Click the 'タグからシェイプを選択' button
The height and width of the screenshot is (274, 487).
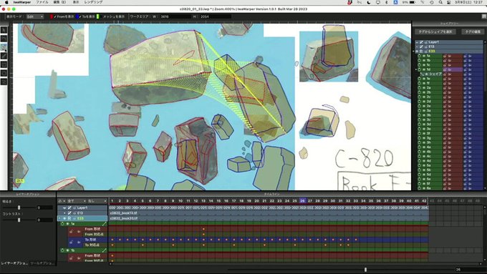(435, 31)
